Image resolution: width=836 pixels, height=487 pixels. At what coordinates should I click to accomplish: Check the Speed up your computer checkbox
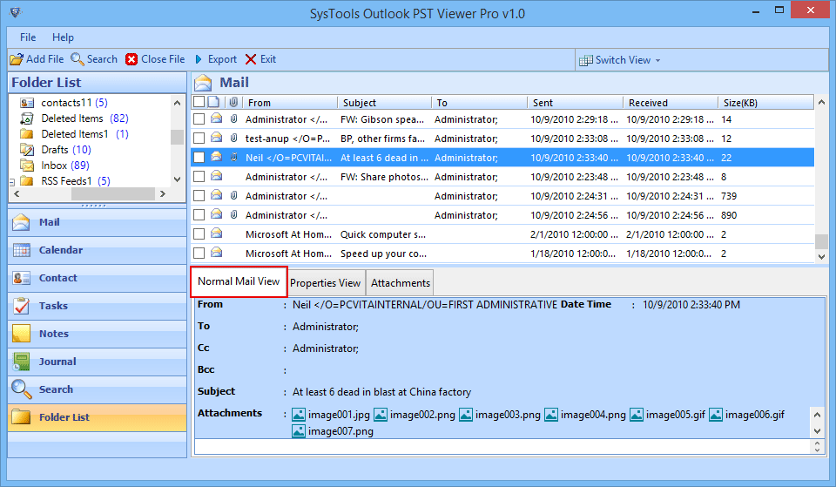pyautogui.click(x=199, y=254)
